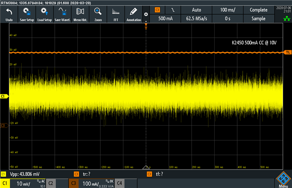Select the Vpp: 43.806 mV measurement
Image resolution: width=292 pixels, height=188 pixels.
point(25,174)
